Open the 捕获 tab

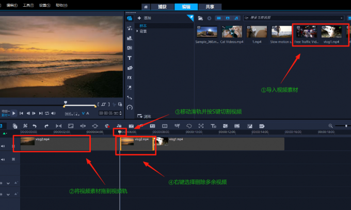(x=162, y=7)
